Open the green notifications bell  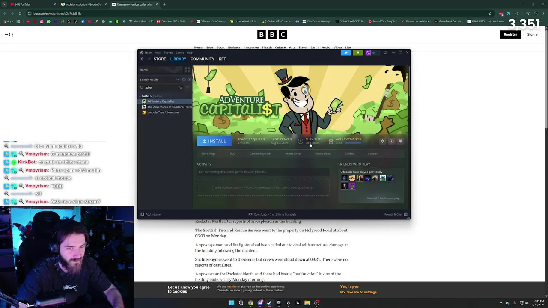(358, 53)
